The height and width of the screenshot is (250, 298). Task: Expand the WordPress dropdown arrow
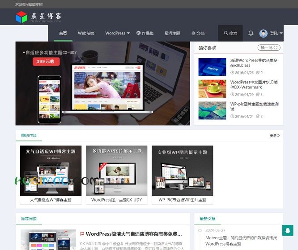click(x=128, y=33)
